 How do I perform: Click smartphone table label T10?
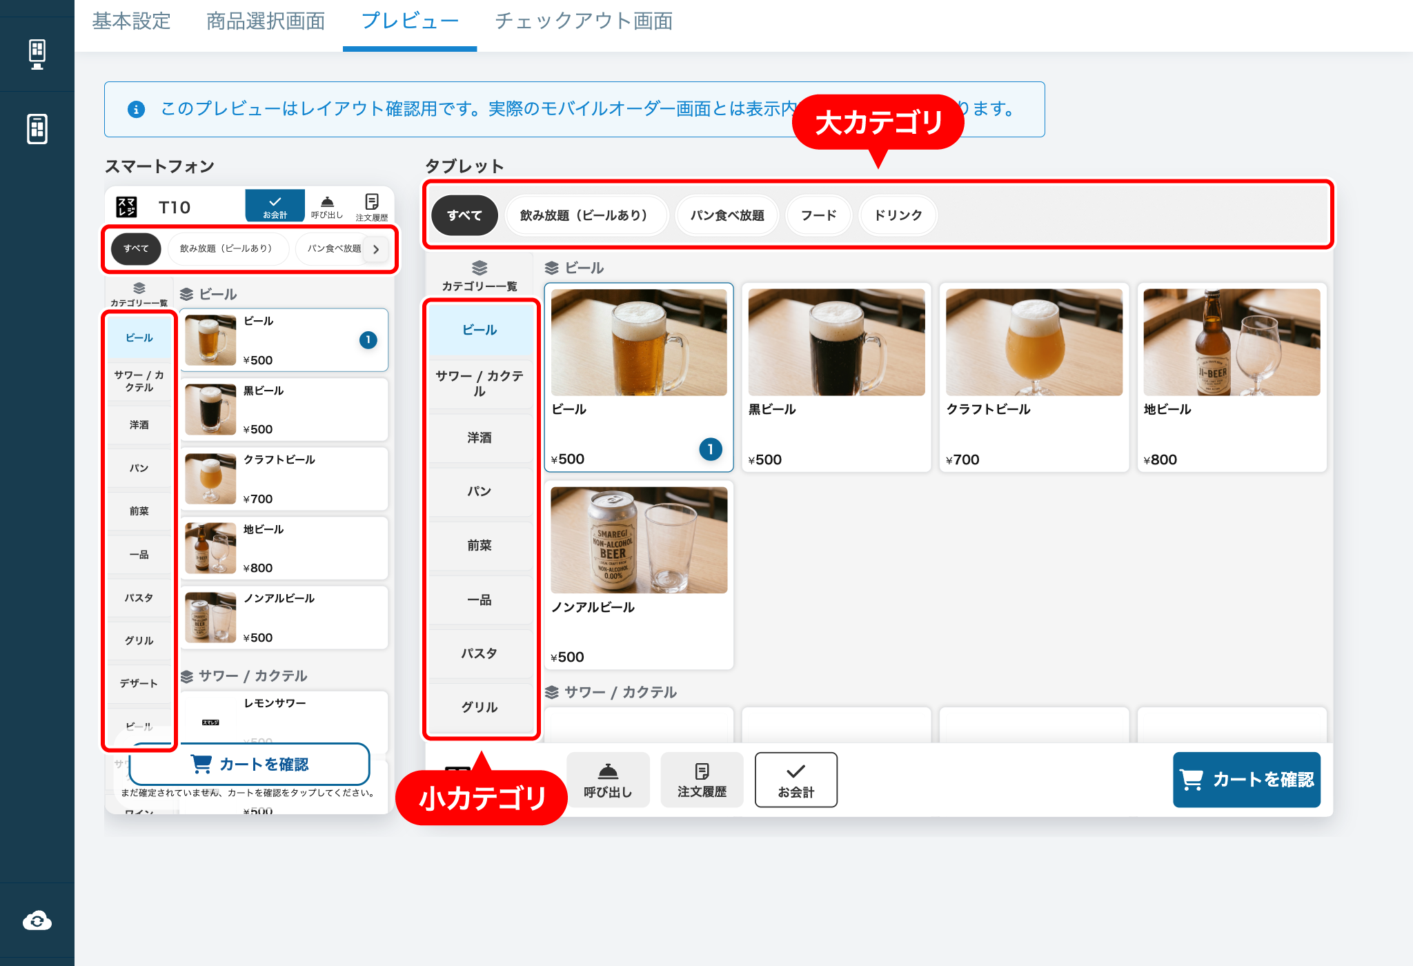(175, 207)
